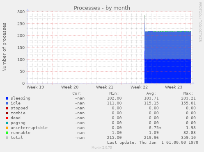
Task: Click the 'Min:' column header
Action: click(114, 93)
